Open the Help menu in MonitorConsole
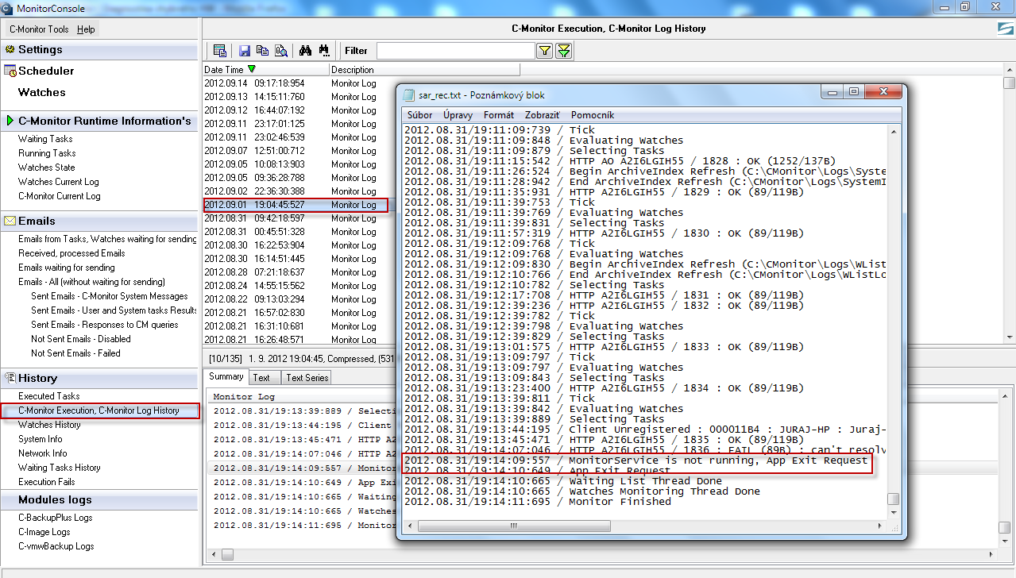The width and height of the screenshot is (1016, 578). (x=86, y=29)
